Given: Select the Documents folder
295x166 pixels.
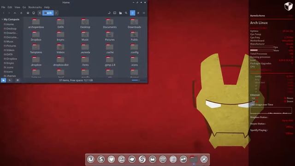Looking at the screenshot, I should [x=110, y=24].
